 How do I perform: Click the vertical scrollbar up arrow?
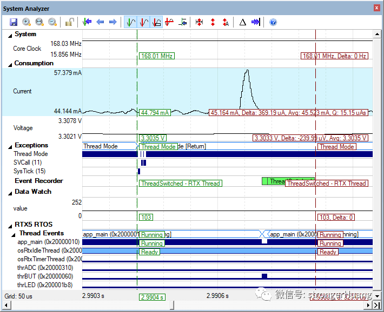(377, 34)
